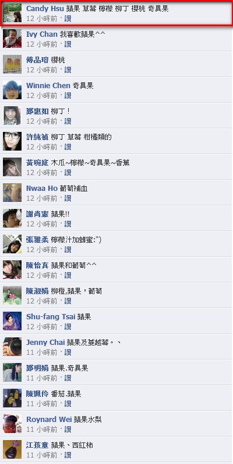
Task: Open Candy Hsu's profile picture
Action: pos(12,13)
